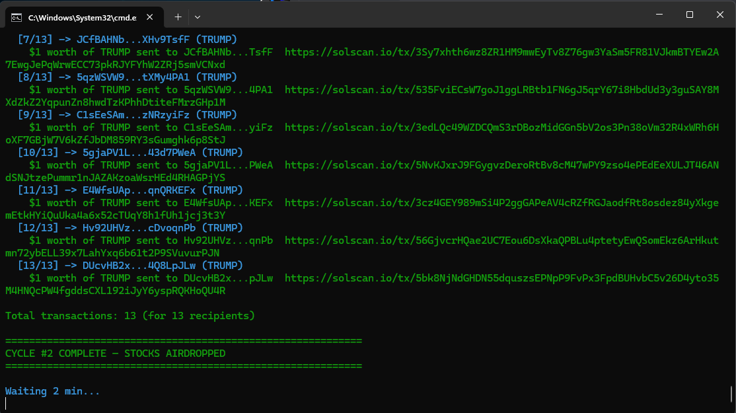The width and height of the screenshot is (736, 413).
Task: Click the terminal vertical scrollbar thumb
Action: tap(731, 394)
